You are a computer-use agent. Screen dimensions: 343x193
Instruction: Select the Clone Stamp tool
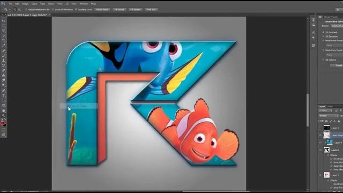point(4,61)
